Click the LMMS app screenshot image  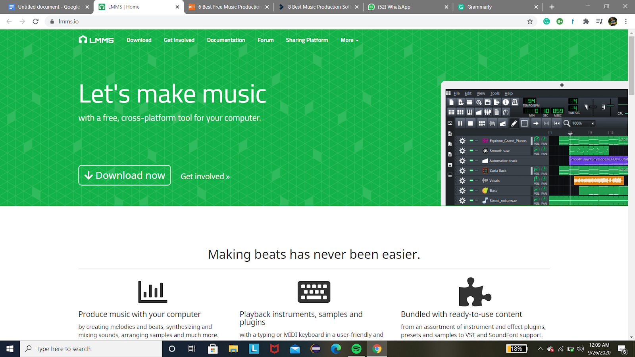(x=535, y=144)
